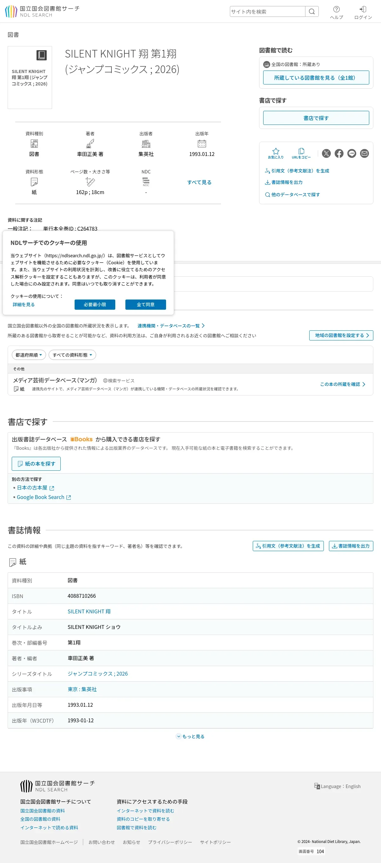Type in サイト内を検索 search field

267,12
